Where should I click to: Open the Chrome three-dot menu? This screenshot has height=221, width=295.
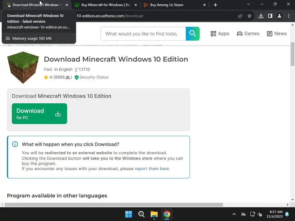point(289,16)
